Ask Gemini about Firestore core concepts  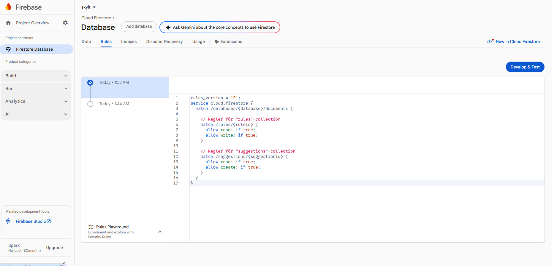click(x=220, y=27)
